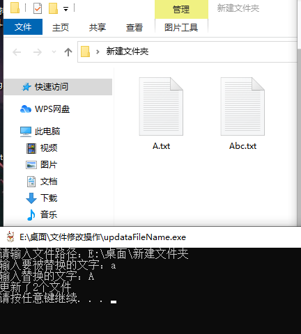Click the 管理 contextual tab header
This screenshot has width=301, height=334.
tap(181, 9)
